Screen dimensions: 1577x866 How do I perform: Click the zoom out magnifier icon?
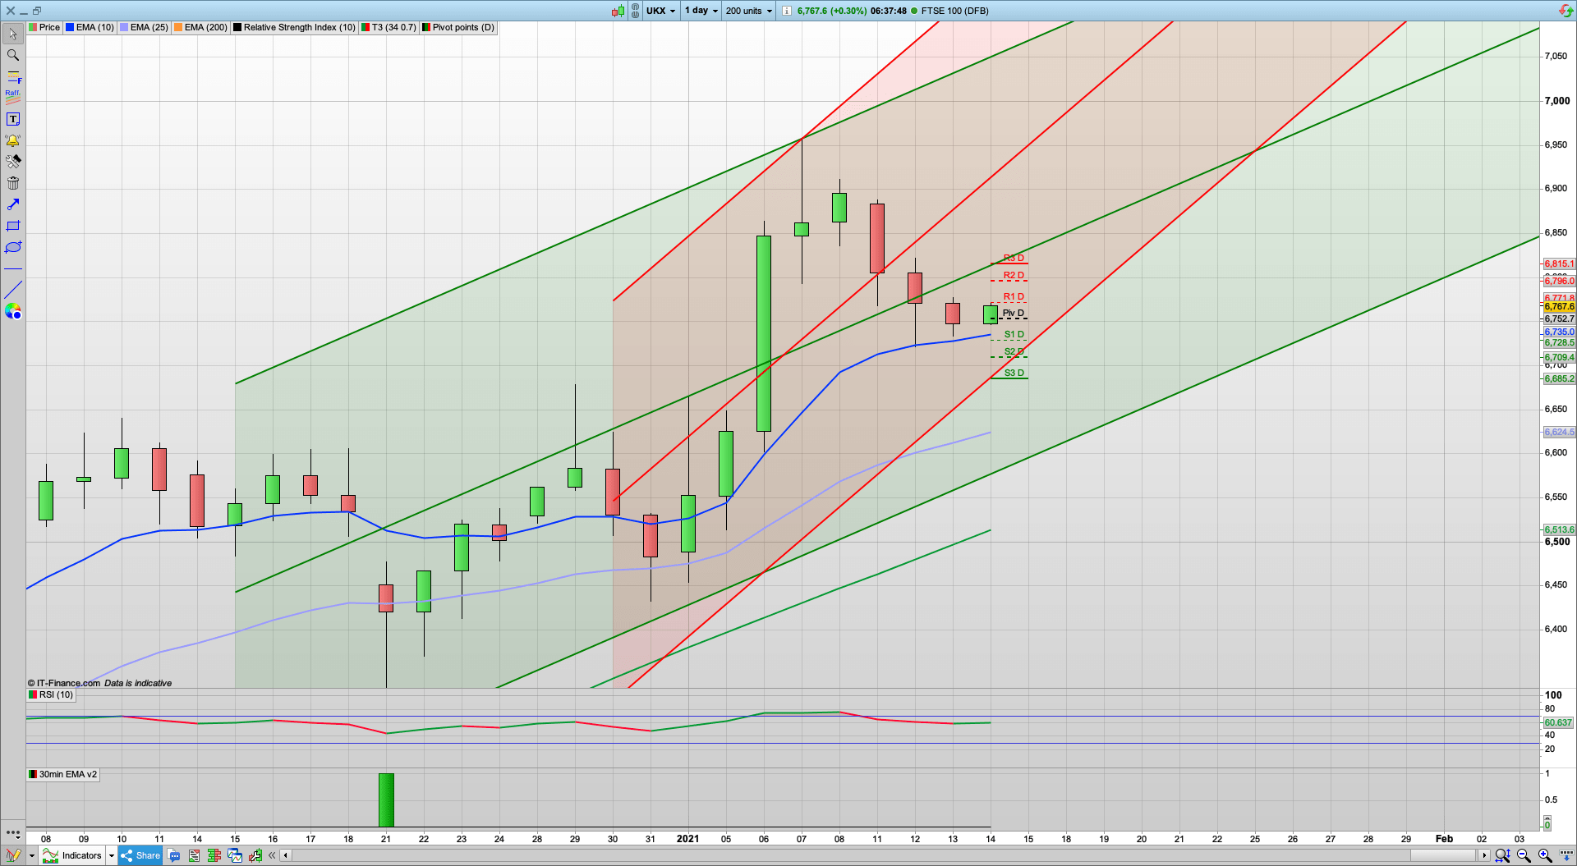(1524, 855)
